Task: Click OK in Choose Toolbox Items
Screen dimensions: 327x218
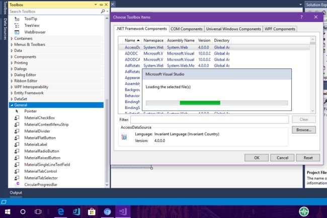Action: pos(257,158)
